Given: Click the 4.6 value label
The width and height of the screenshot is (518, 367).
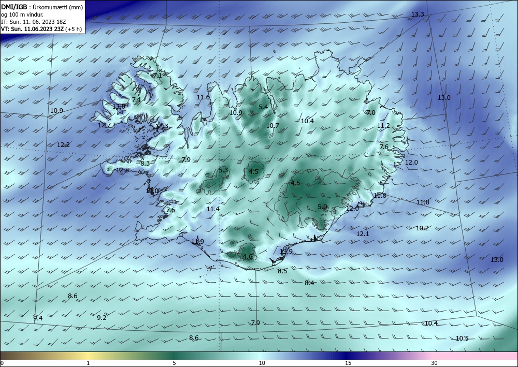Looking at the screenshot, I should coord(248,256).
